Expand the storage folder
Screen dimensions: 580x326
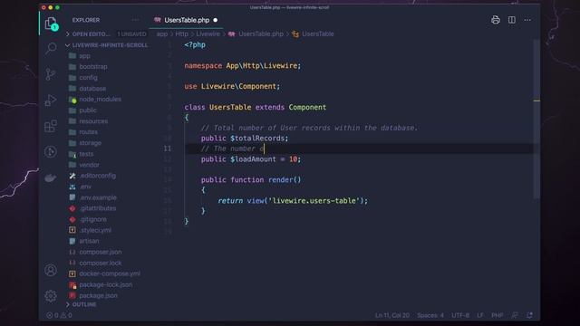(90, 143)
